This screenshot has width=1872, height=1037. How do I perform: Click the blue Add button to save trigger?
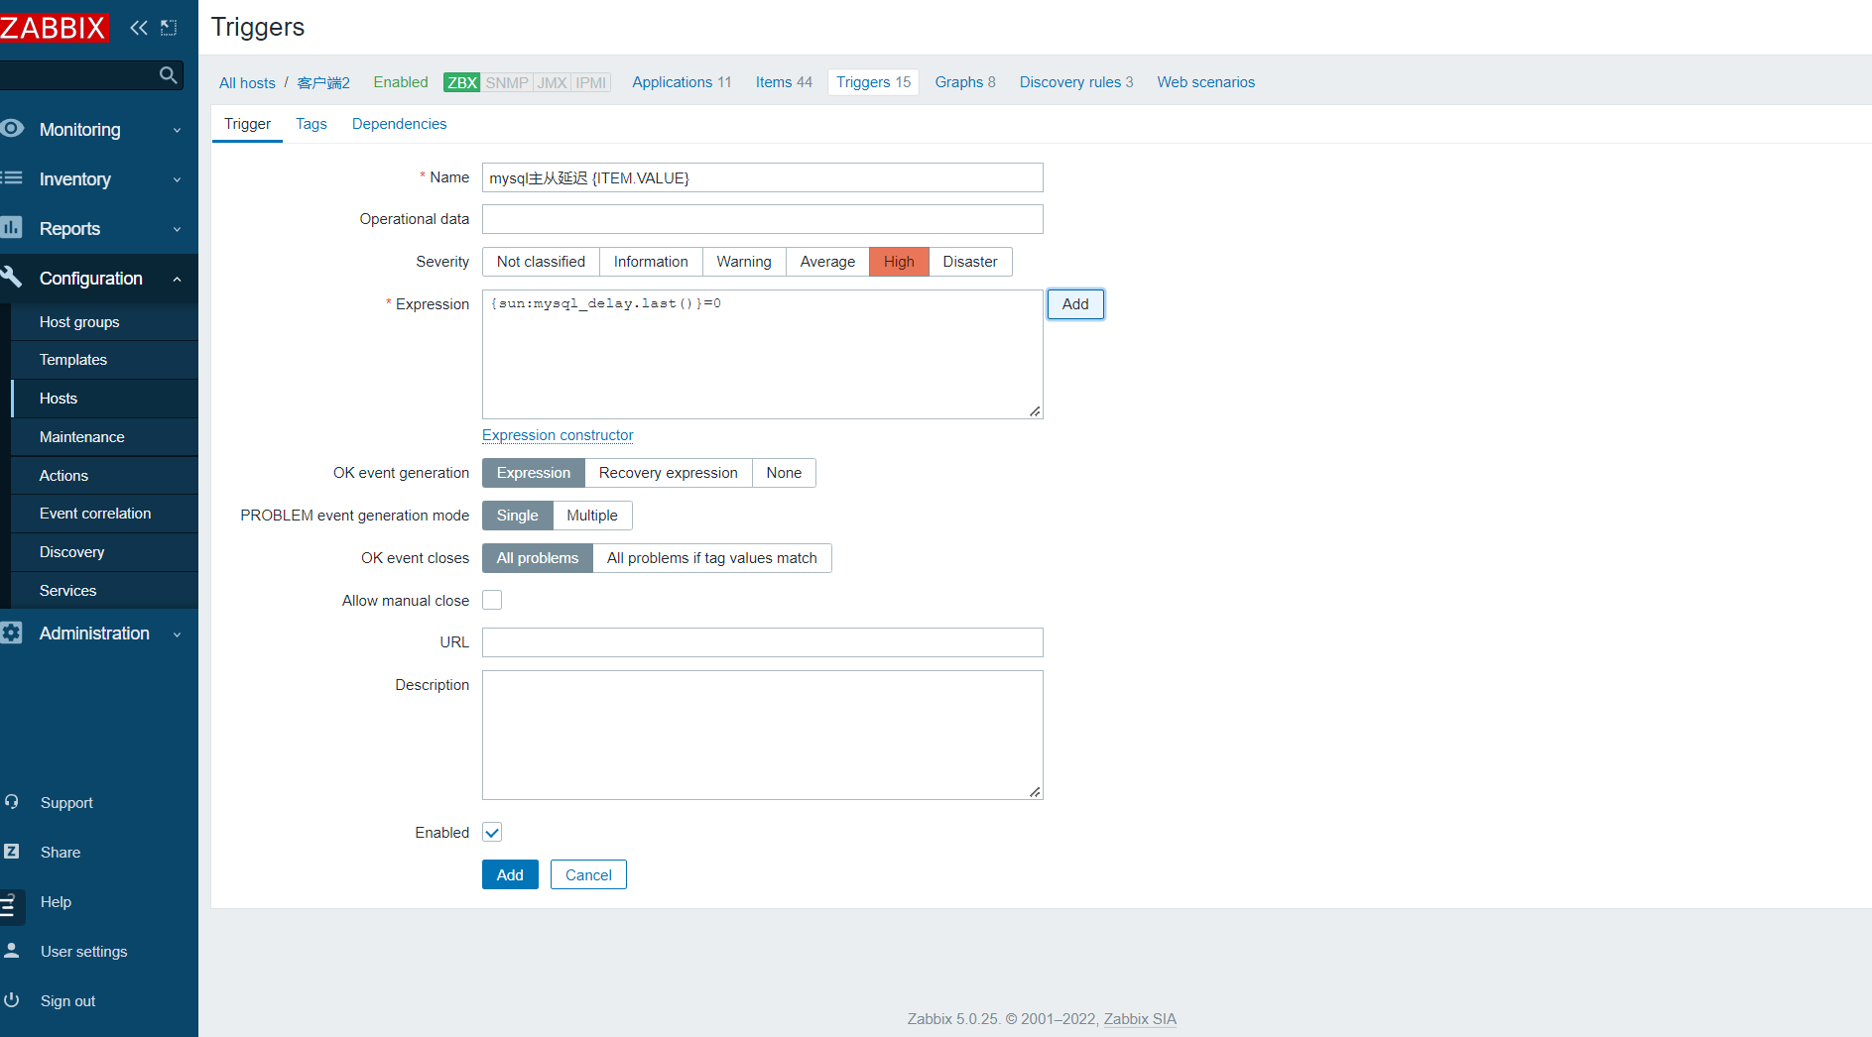[x=510, y=874]
